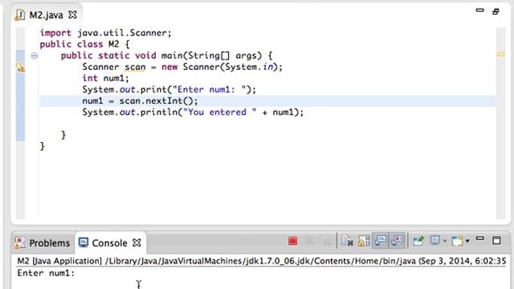514x289 pixels.
Task: Collapse the main method fold marker
Action: tap(34, 55)
